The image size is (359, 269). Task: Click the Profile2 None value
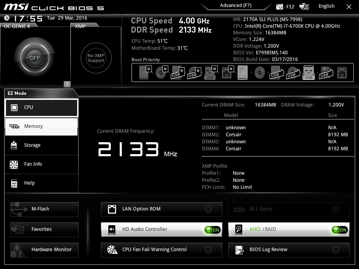238,180
